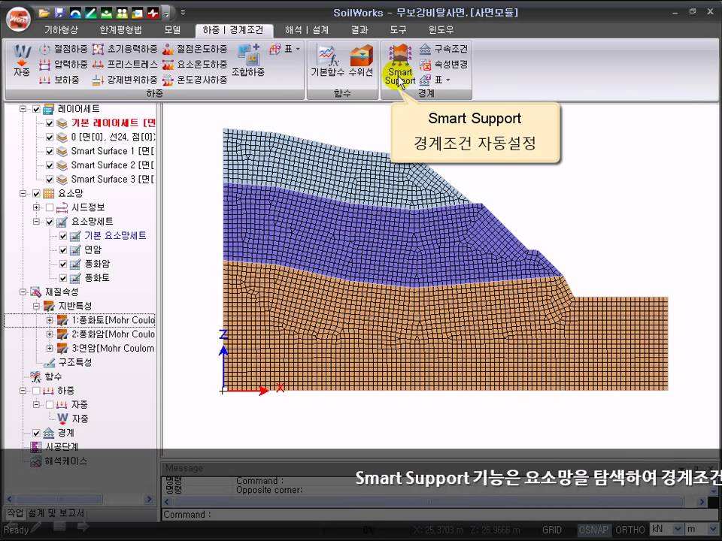Open the 도구 tools tab
This screenshot has height=541, width=722.
(399, 30)
